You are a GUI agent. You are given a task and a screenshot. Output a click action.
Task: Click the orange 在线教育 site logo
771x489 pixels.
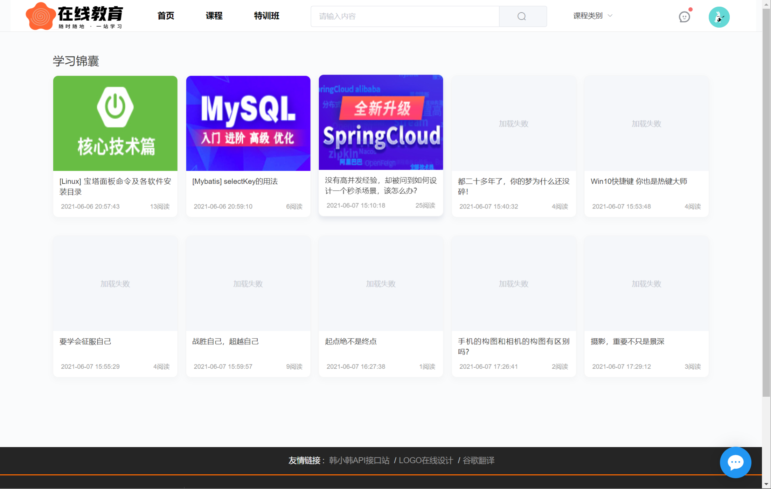[74, 16]
